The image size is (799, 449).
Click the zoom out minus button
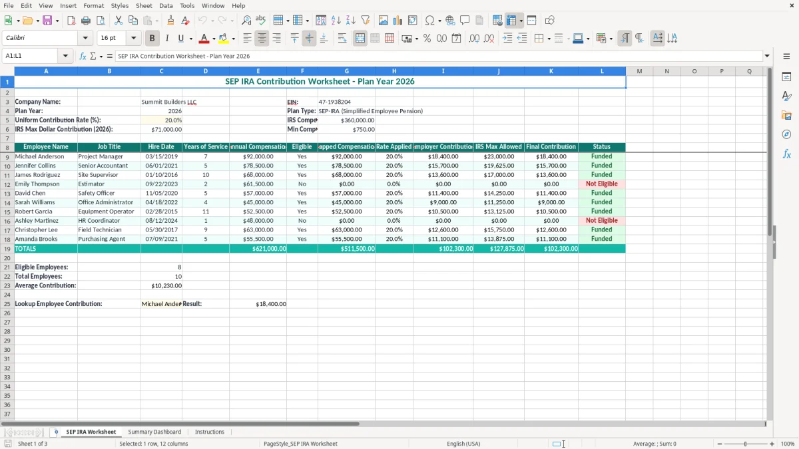pos(718,444)
